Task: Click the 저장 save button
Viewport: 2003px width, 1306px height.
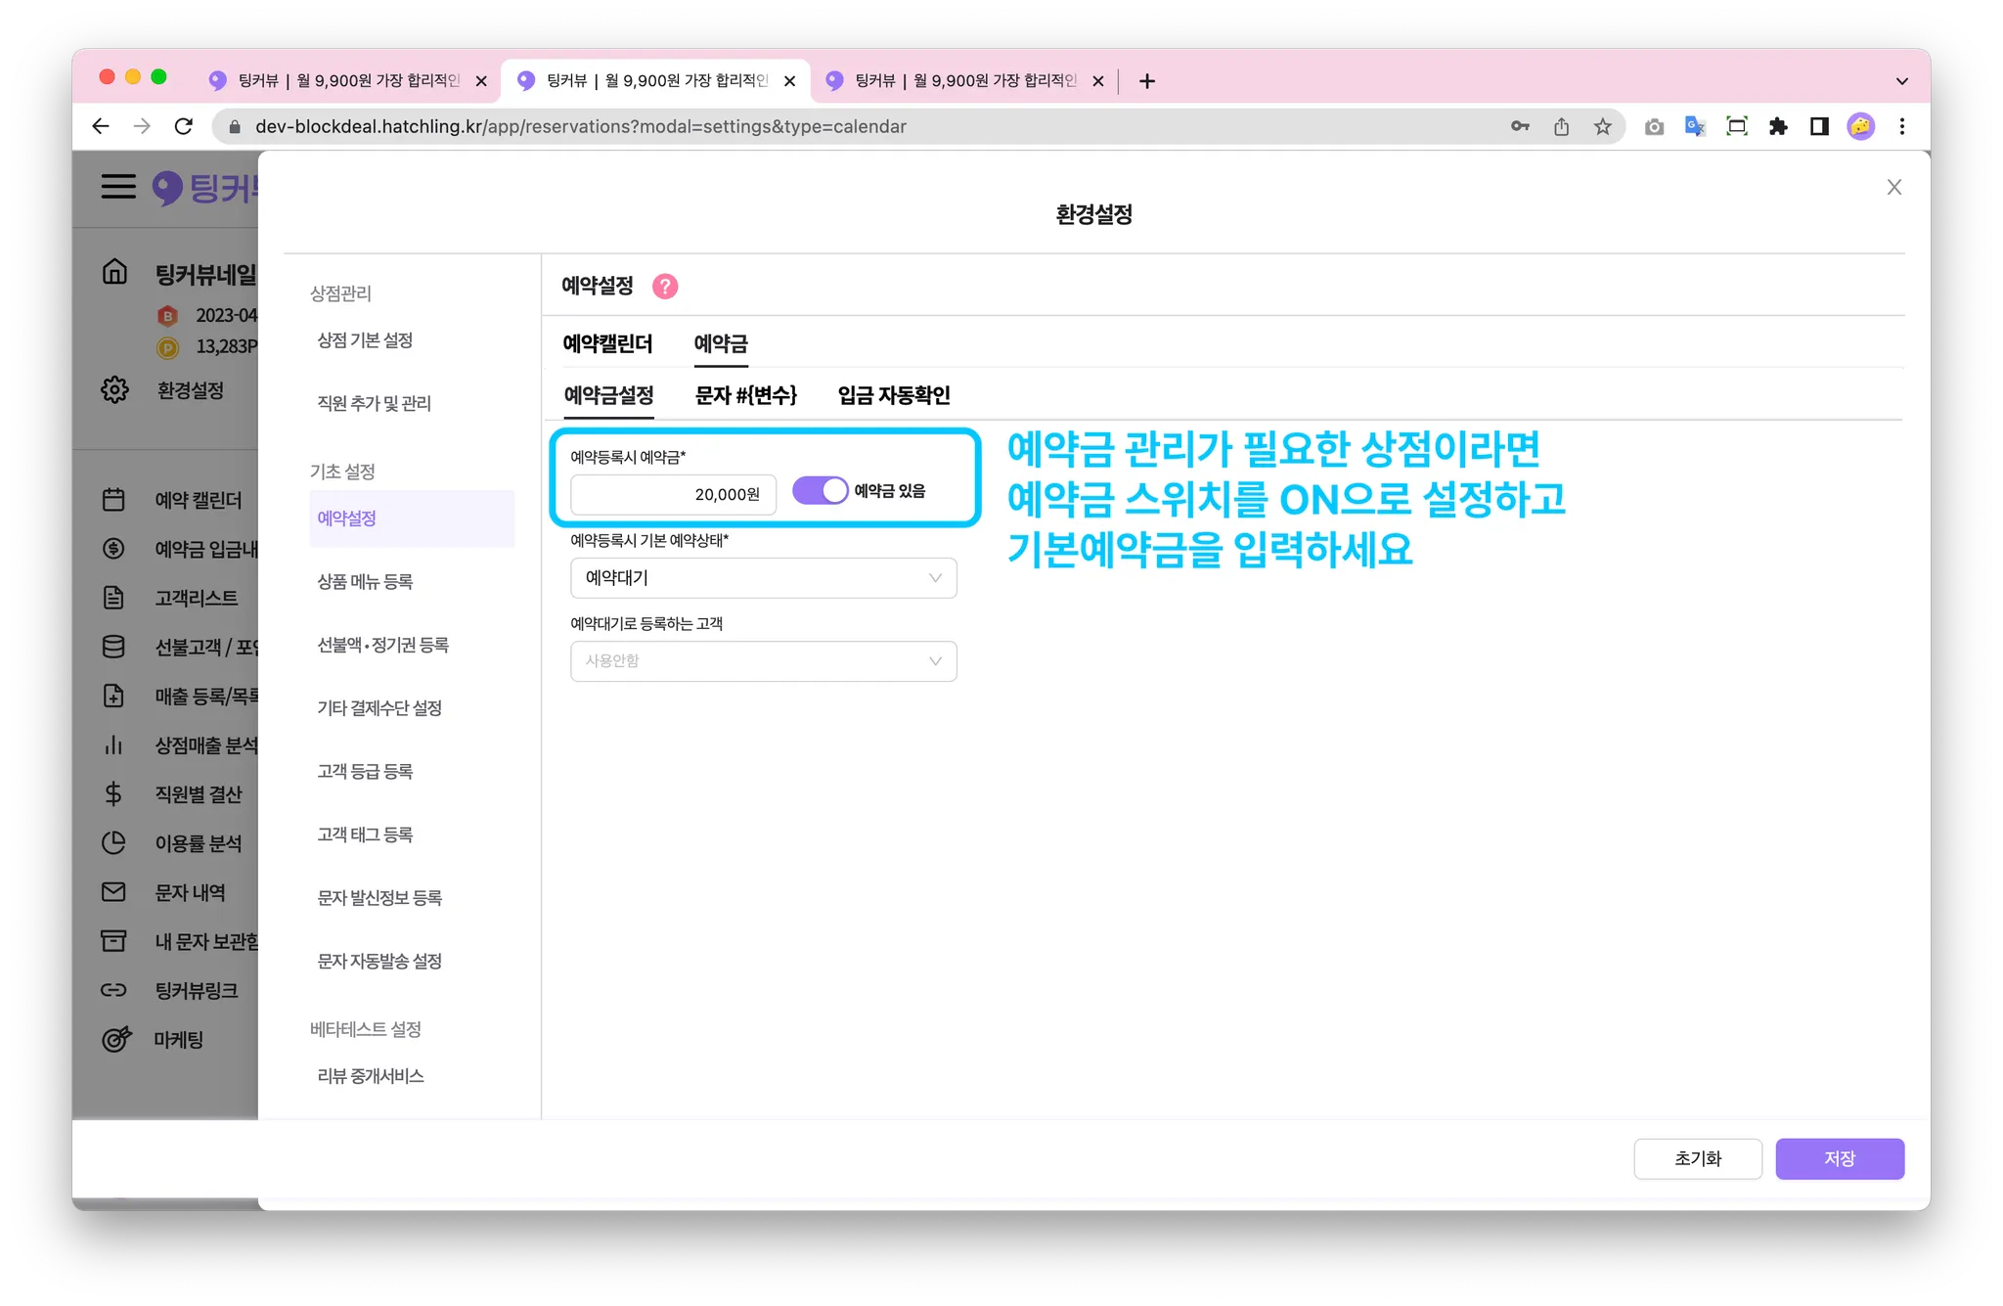Action: (x=1839, y=1158)
